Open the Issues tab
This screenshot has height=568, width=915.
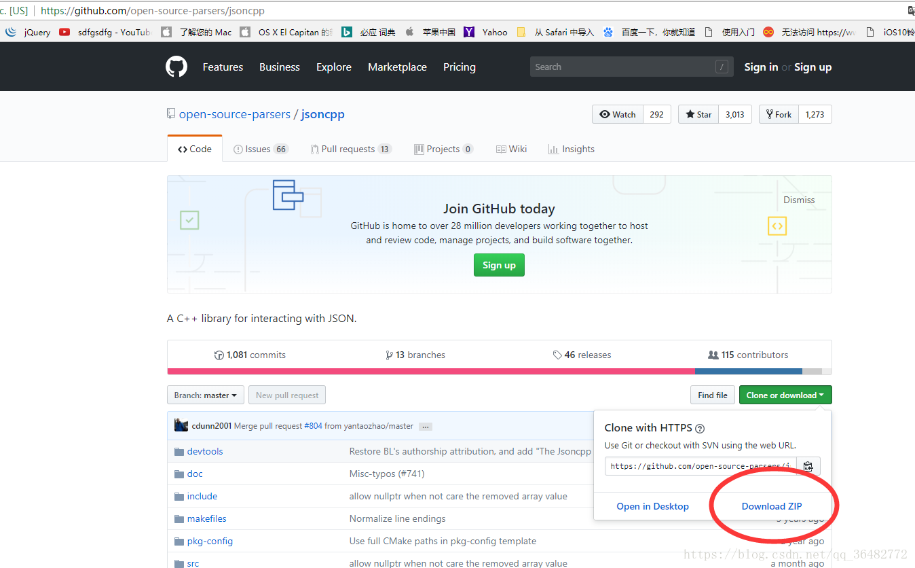coord(261,149)
